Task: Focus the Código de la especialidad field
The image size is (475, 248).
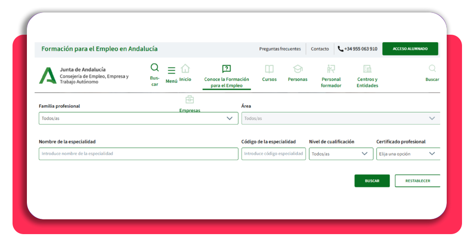Action: pos(274,154)
